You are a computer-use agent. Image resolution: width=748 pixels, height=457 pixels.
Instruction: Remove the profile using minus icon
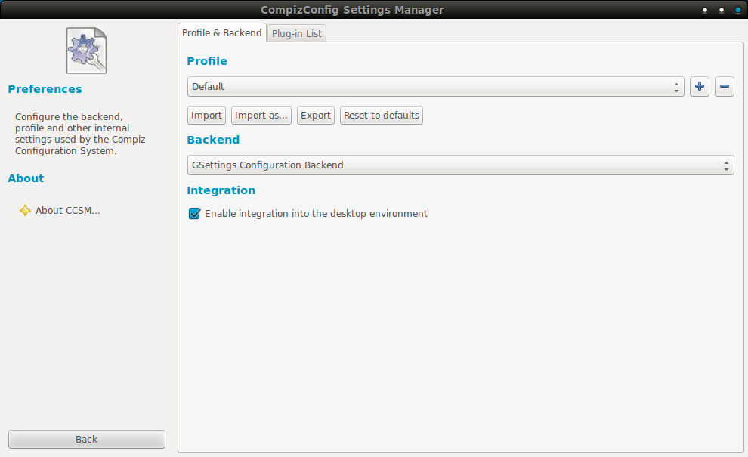pyautogui.click(x=724, y=87)
